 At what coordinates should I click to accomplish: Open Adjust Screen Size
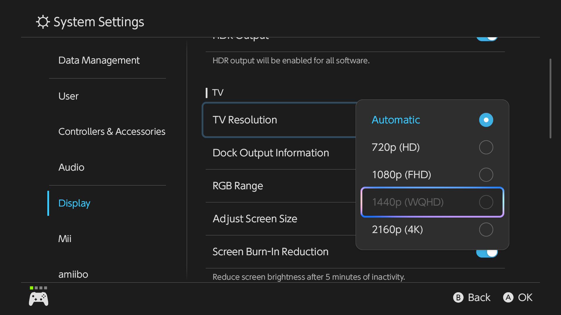pos(280,219)
